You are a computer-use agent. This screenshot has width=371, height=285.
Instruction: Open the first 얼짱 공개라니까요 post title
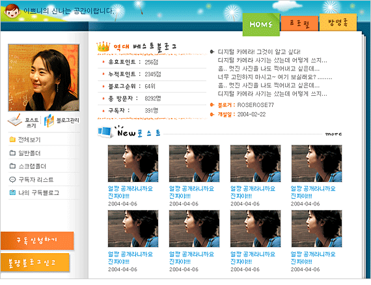[130, 192]
